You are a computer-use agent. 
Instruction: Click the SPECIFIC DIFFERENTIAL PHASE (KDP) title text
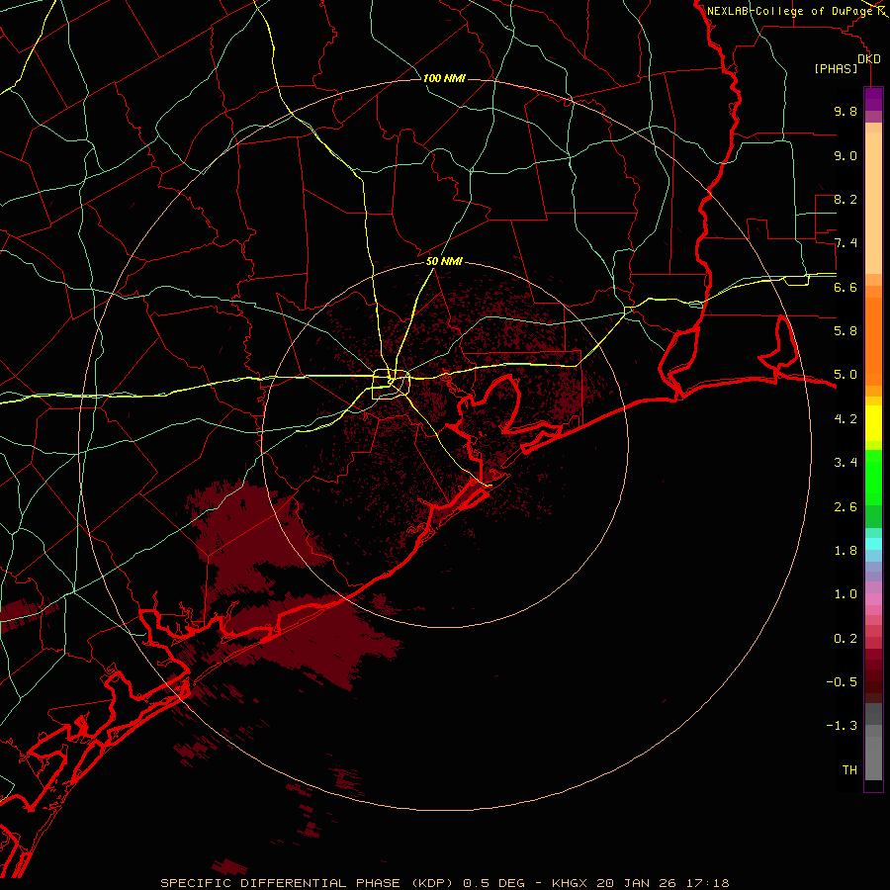pyautogui.click(x=309, y=883)
